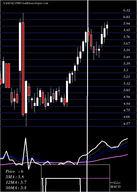
Task: Select the 5.85 price level label
Action: click(x=127, y=30)
